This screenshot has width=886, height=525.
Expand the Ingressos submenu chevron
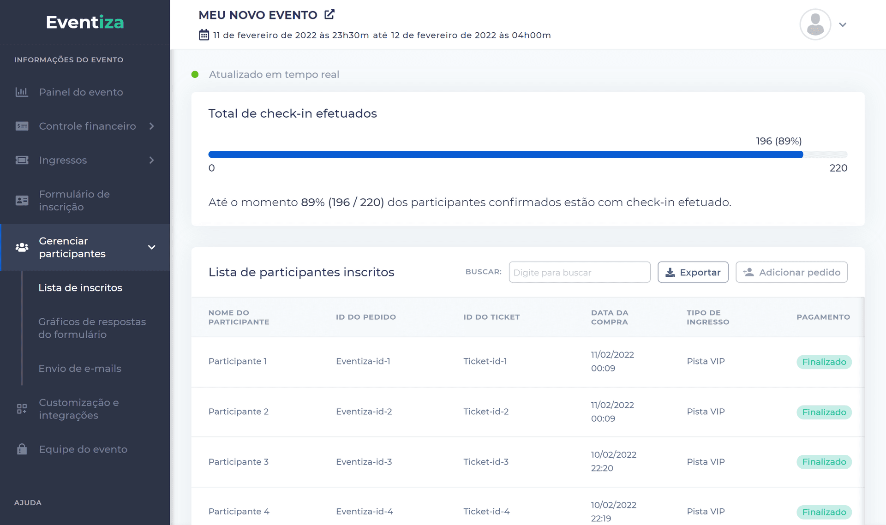151,160
